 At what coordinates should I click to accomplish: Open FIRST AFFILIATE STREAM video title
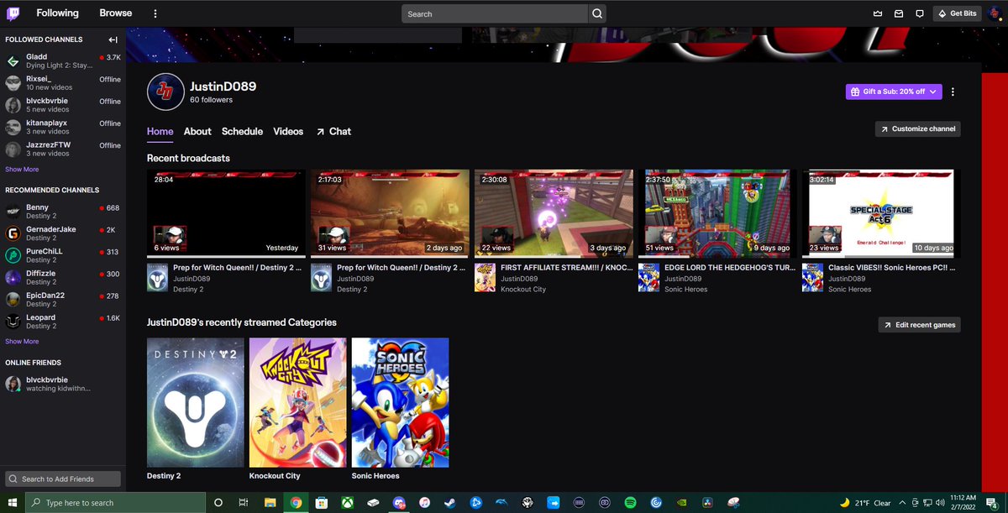(x=566, y=268)
